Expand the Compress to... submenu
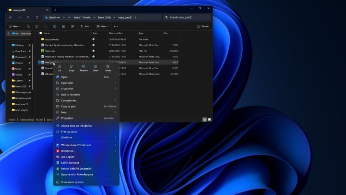The height and width of the screenshot is (195, 346). click(x=86, y=100)
